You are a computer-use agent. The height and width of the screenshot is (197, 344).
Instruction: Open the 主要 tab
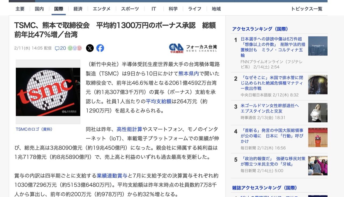coord(20,9)
